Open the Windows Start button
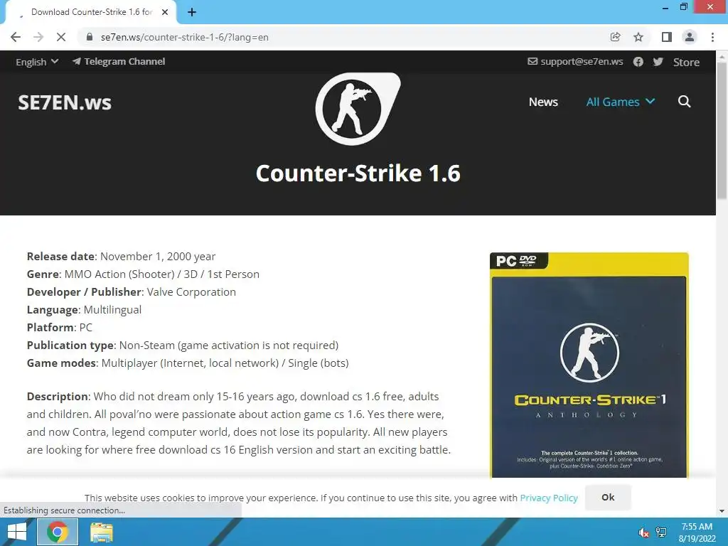The image size is (728, 546). [x=17, y=532]
